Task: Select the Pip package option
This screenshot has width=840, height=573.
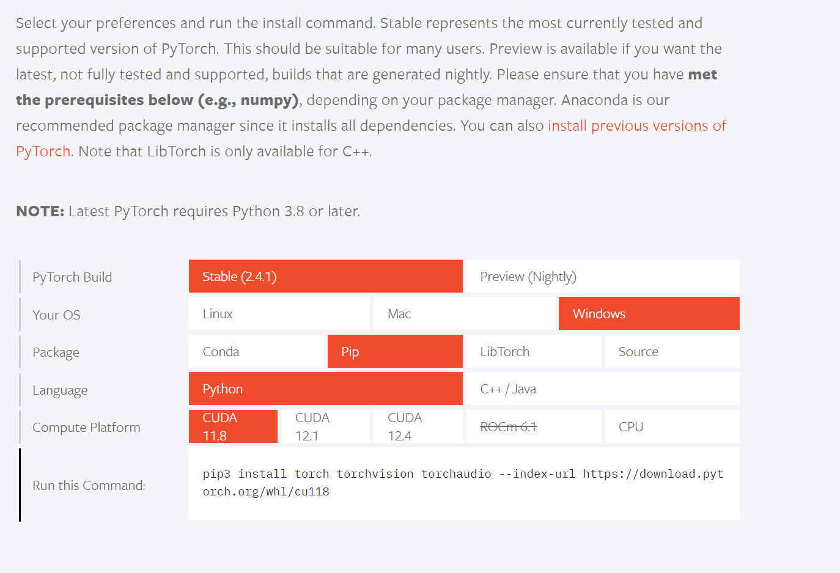Action: click(x=395, y=351)
